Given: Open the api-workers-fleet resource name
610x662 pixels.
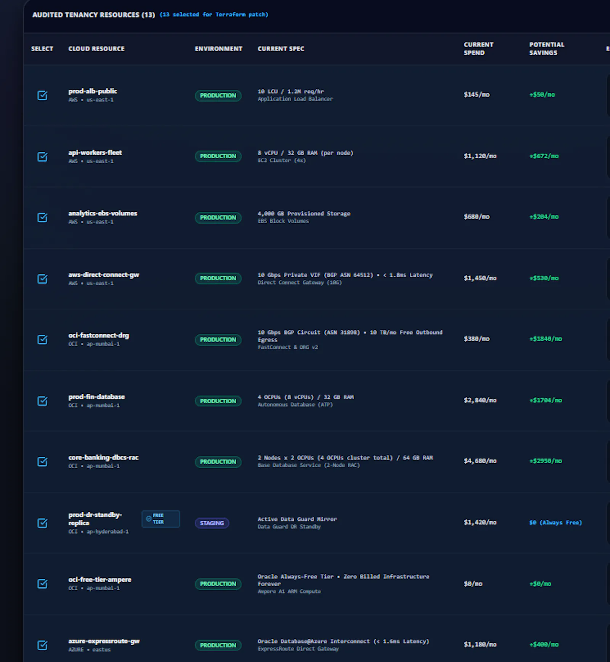Looking at the screenshot, I should [95, 153].
